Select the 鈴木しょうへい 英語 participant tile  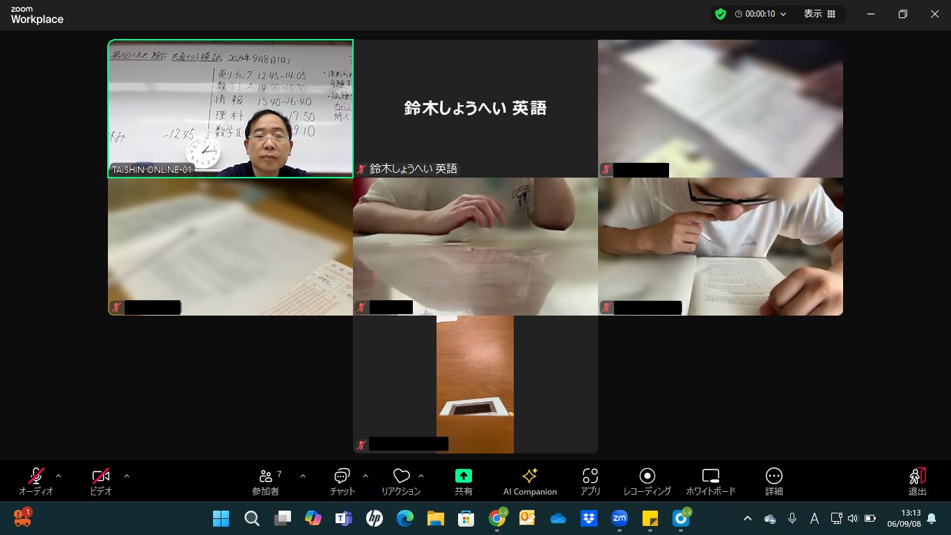coord(475,108)
